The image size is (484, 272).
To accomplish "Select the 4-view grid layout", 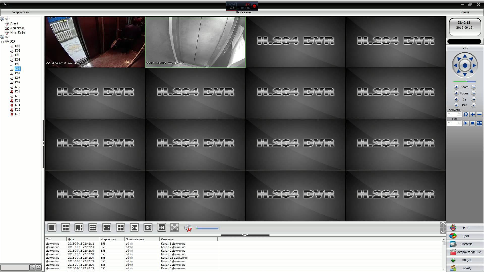I will [x=66, y=228].
